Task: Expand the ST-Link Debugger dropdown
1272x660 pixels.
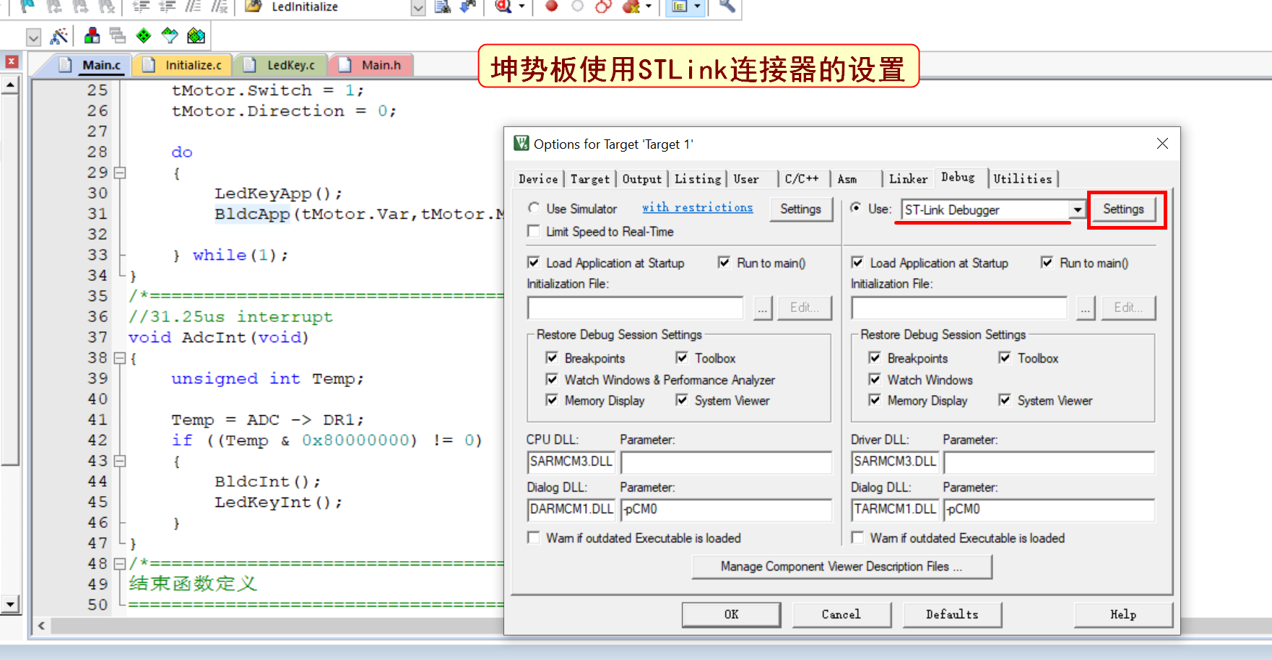Action: [x=1077, y=209]
